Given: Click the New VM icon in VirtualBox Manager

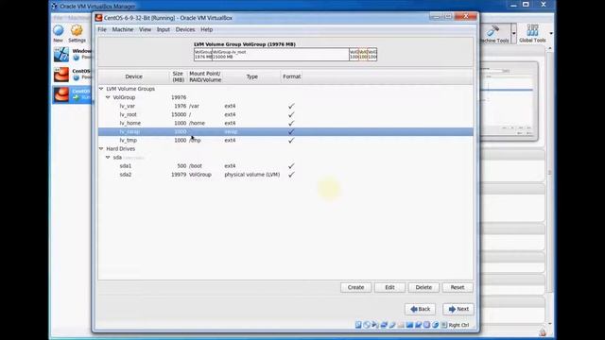Looking at the screenshot, I should pos(59,31).
